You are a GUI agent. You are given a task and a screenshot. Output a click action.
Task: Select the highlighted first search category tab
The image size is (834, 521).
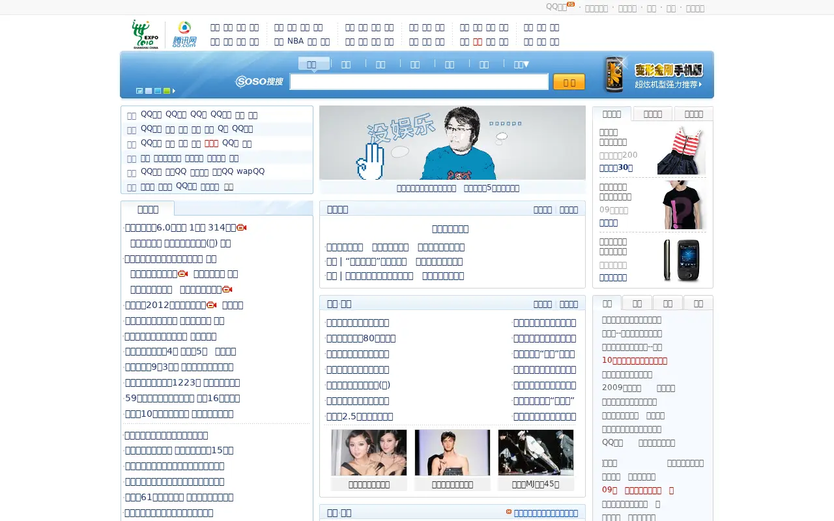tap(314, 64)
